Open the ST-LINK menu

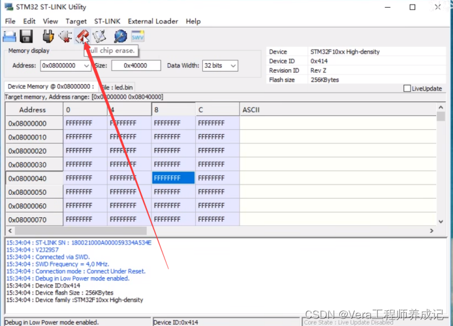click(x=107, y=21)
